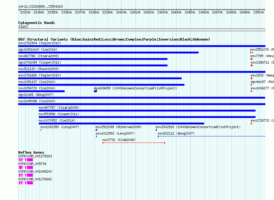This screenshot has width=274, height=200.
Task: Open HIPK3|NM_005734 gene label
Action: 32,164
